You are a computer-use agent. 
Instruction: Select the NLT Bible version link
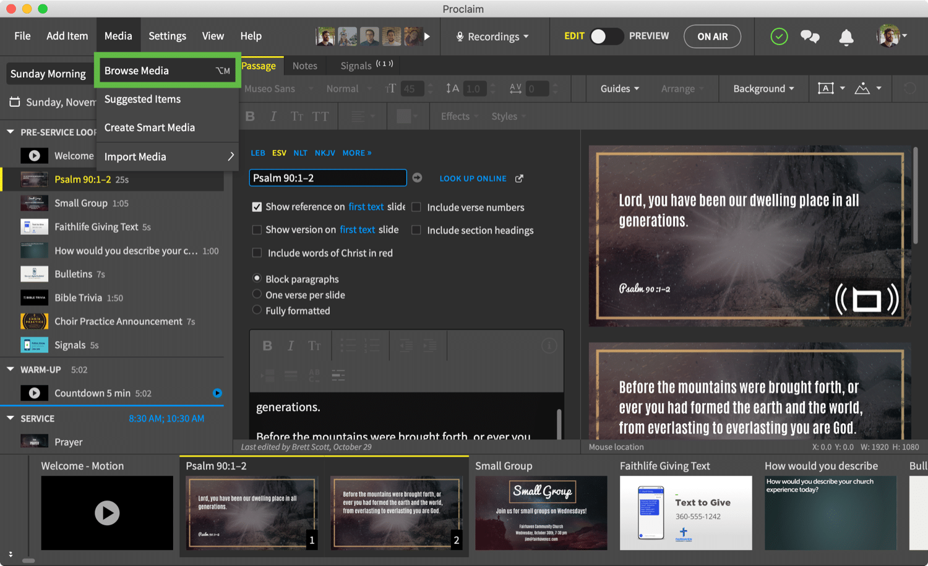coord(301,153)
